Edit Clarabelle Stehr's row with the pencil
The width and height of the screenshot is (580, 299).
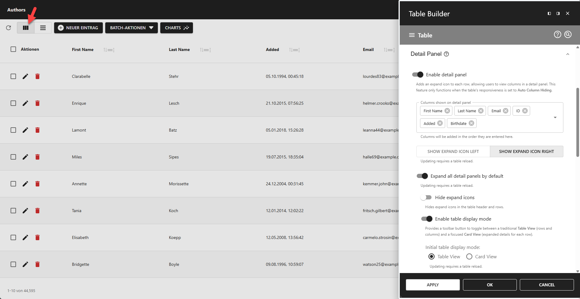tap(25, 76)
